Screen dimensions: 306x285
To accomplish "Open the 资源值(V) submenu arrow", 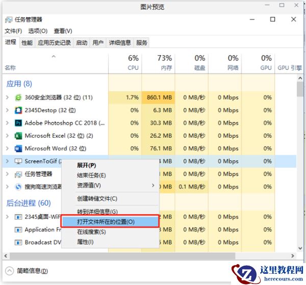I will (x=153, y=186).
